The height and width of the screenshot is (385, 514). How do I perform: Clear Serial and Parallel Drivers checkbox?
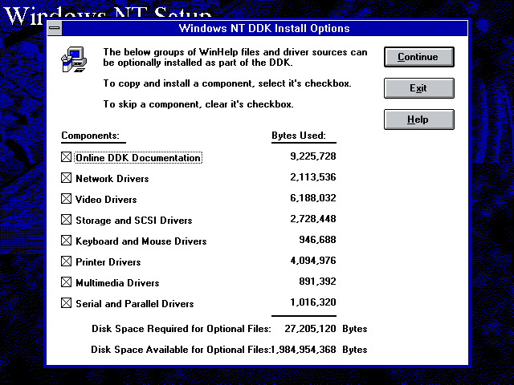66,303
